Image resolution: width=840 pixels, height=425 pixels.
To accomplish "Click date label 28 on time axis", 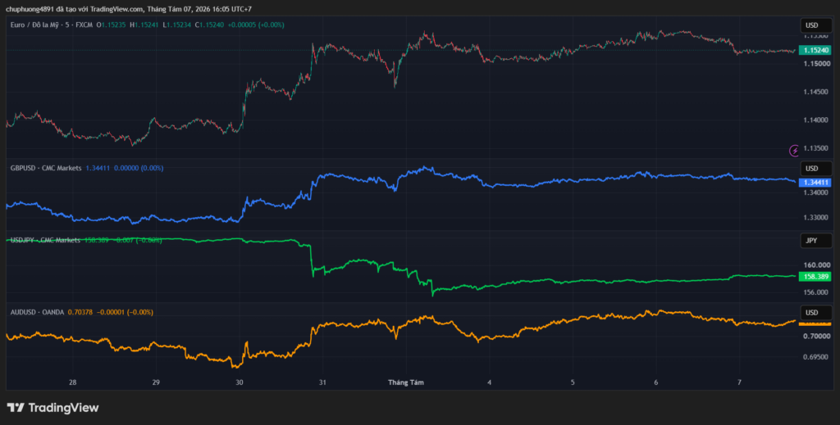I will click(x=72, y=382).
